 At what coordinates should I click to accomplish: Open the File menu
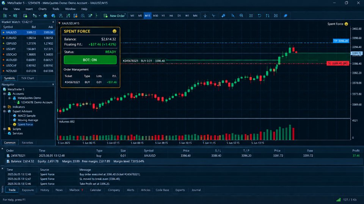tap(5, 9)
